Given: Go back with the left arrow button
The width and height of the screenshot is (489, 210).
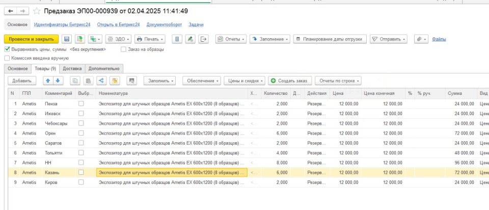Looking at the screenshot, I should pyautogui.click(x=10, y=11).
